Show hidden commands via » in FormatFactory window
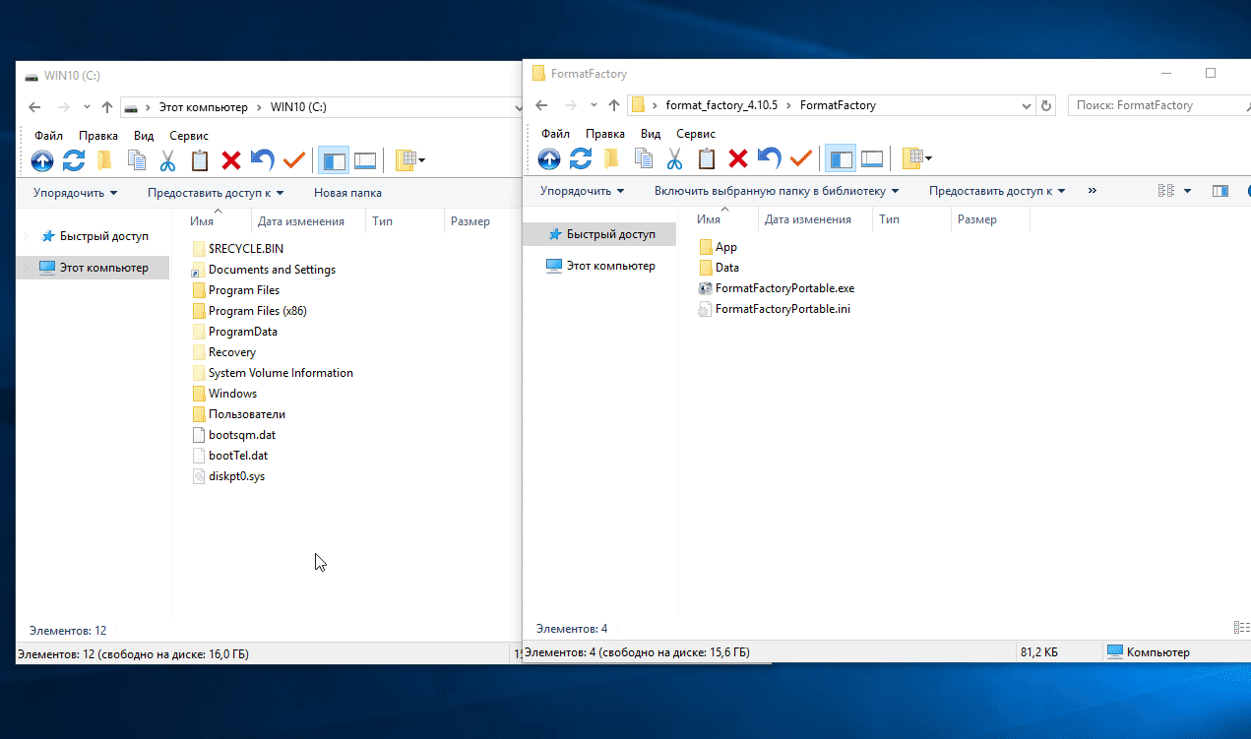 [x=1092, y=191]
